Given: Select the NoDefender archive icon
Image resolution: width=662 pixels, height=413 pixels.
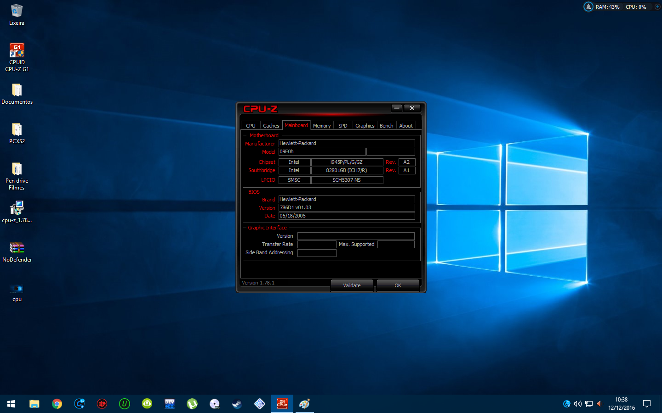Looking at the screenshot, I should [x=17, y=251].
